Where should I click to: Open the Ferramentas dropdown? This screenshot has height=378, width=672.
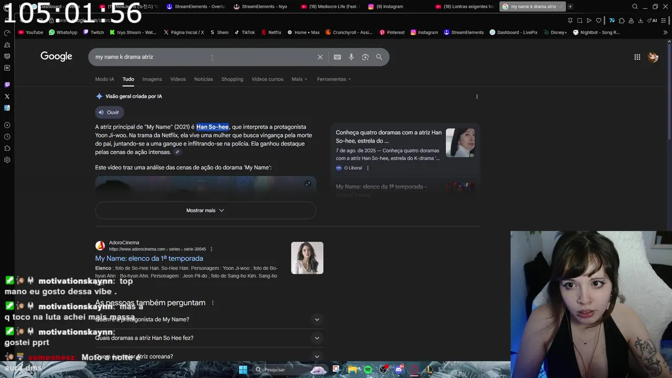click(334, 79)
